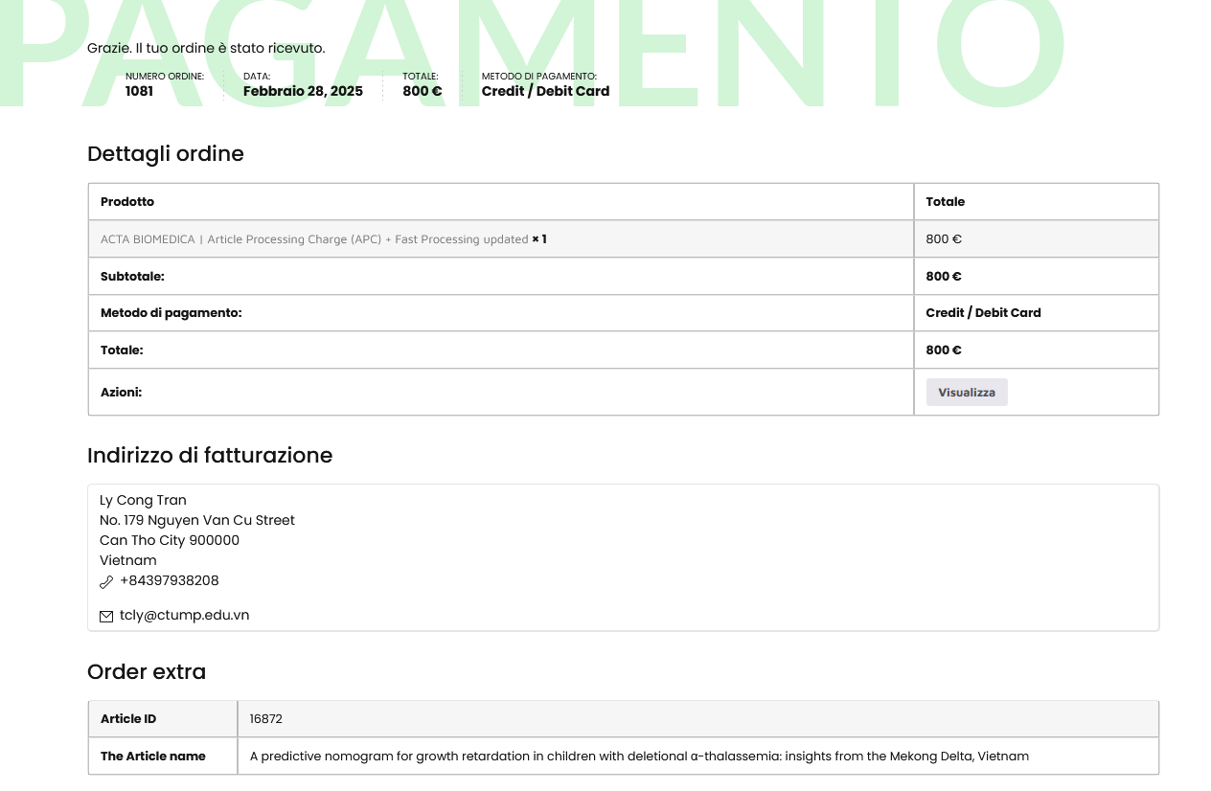Click the Prodotto column header
This screenshot has width=1211, height=791.
[127, 202]
